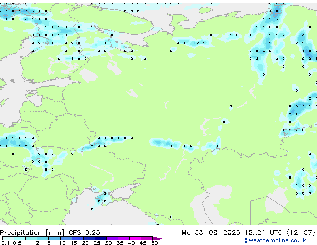
Task: Click the 'GFS 0.25' model label
Action: (x=84, y=233)
